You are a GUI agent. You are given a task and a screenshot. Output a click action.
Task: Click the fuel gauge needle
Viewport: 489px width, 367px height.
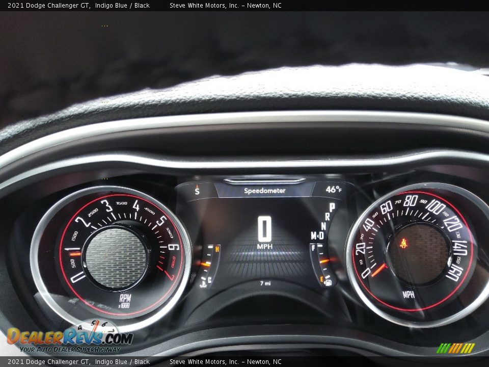pos(324,260)
